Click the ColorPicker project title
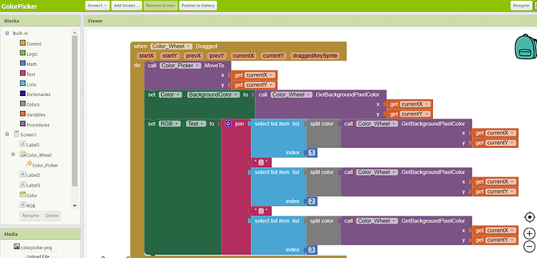Viewport: 537px width, 258px height. tap(19, 6)
